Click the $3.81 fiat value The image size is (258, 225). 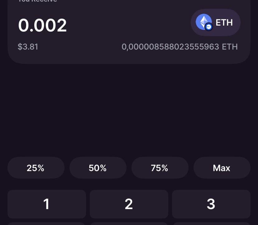pos(28,47)
